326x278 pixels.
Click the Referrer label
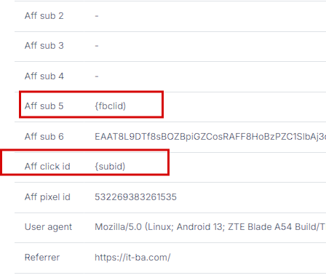point(42,258)
